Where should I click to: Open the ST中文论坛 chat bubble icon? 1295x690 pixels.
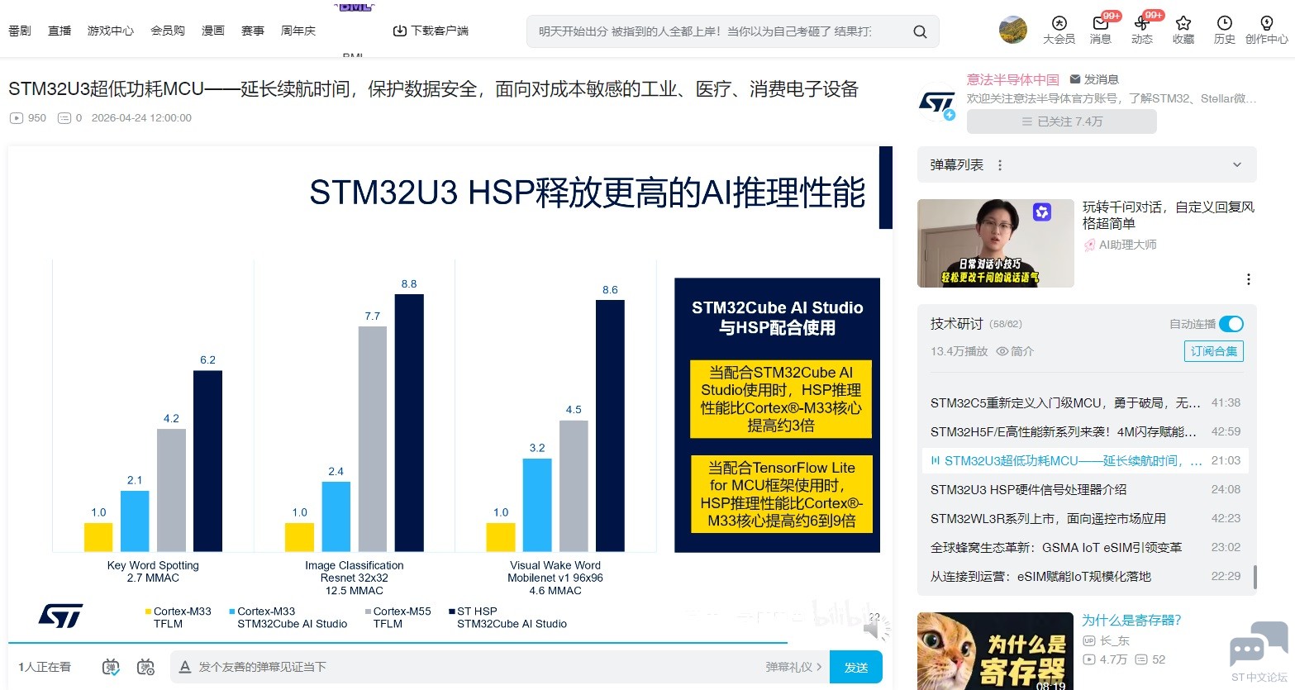1259,645
